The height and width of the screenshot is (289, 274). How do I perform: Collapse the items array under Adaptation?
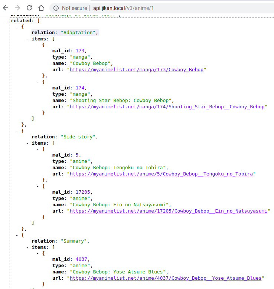[x=27, y=39]
